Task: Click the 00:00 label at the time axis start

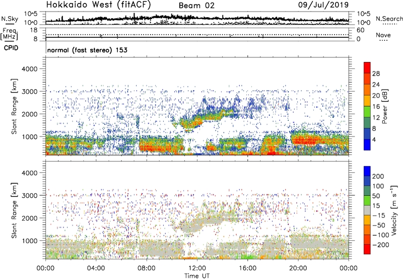Action: [45, 268]
